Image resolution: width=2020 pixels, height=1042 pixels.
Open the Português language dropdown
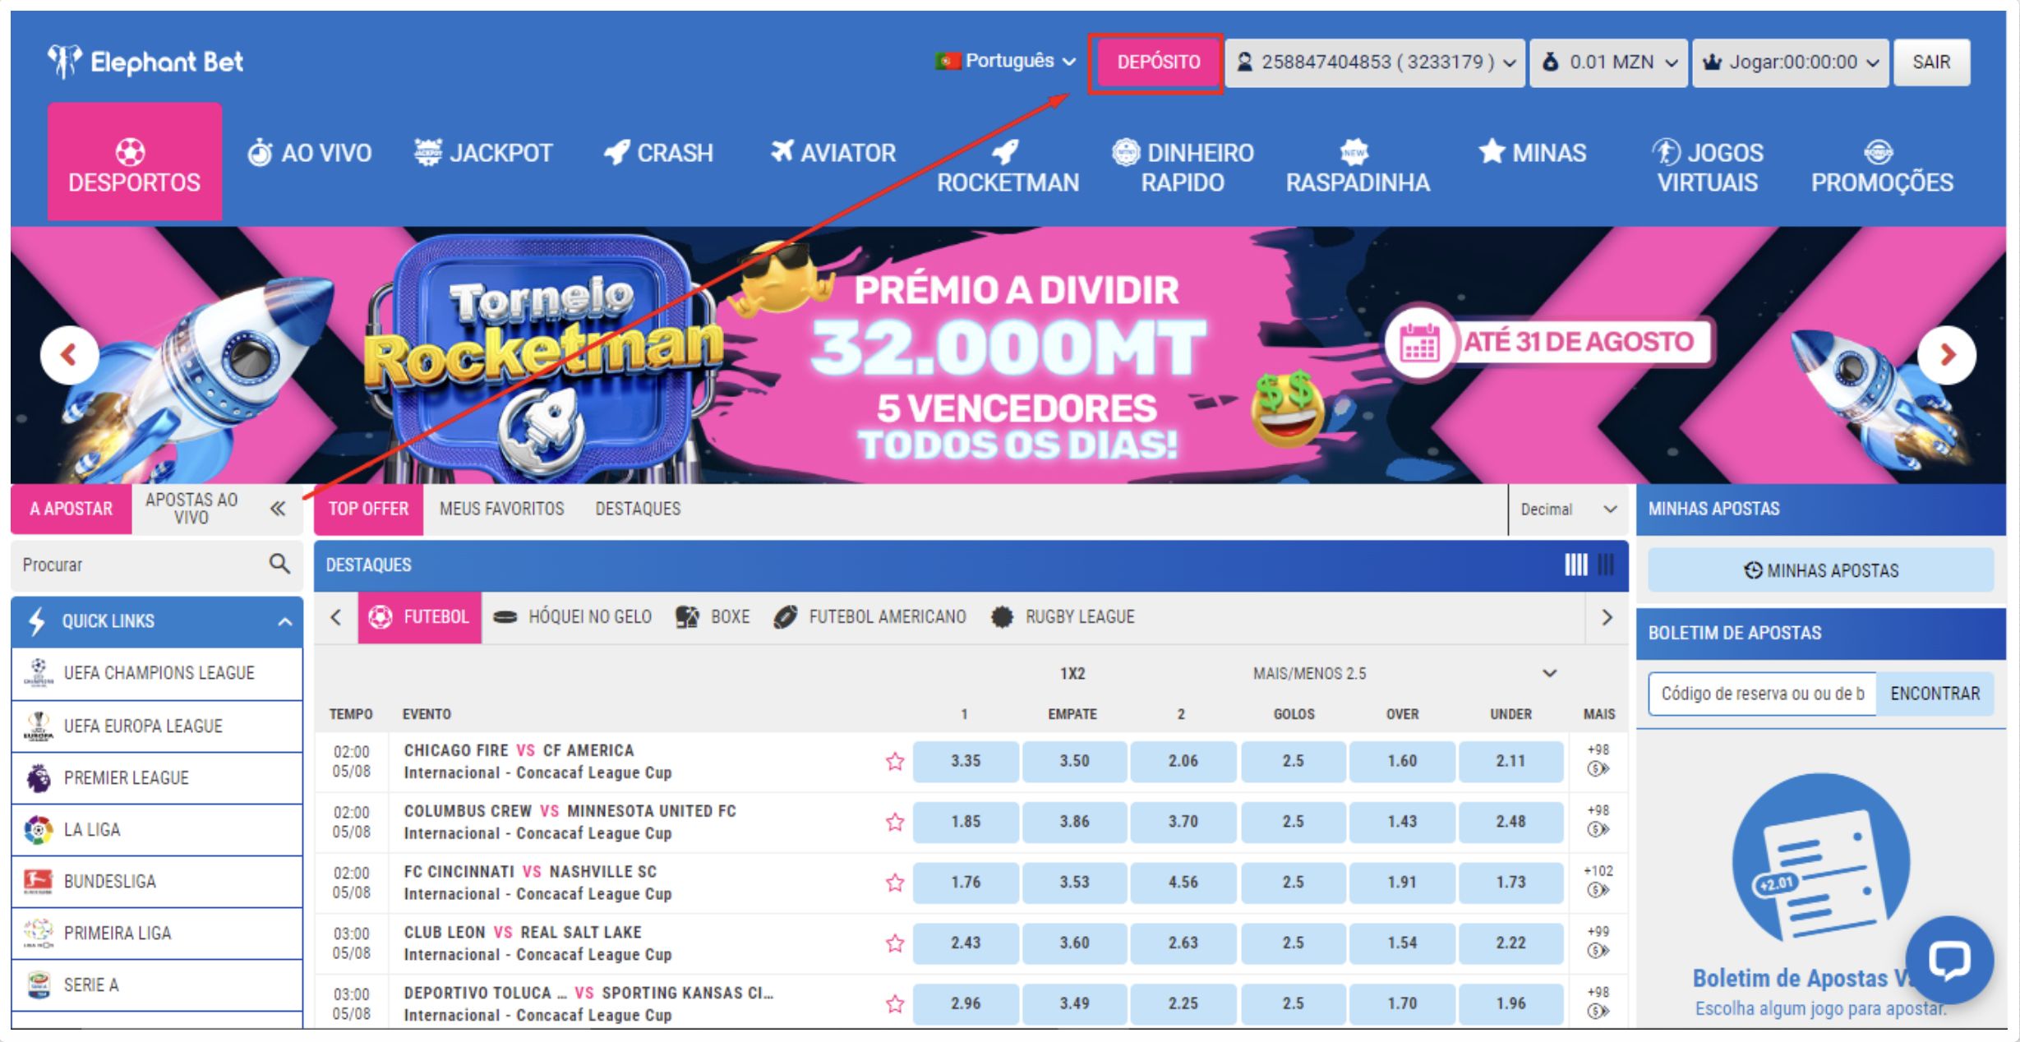pos(1005,61)
